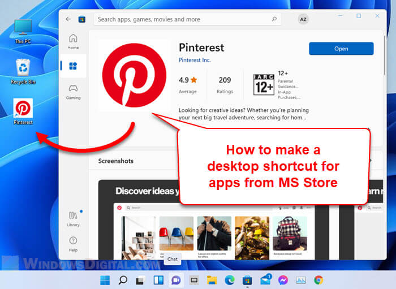Image resolution: width=396 pixels, height=289 pixels.
Task: Launch Microsoft Edge from the taskbar
Action: (x=229, y=280)
